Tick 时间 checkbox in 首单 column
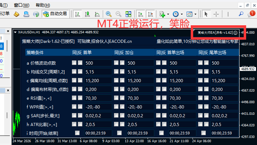Image resolution: width=257 pixels, height=145 pixels. coord(77,133)
